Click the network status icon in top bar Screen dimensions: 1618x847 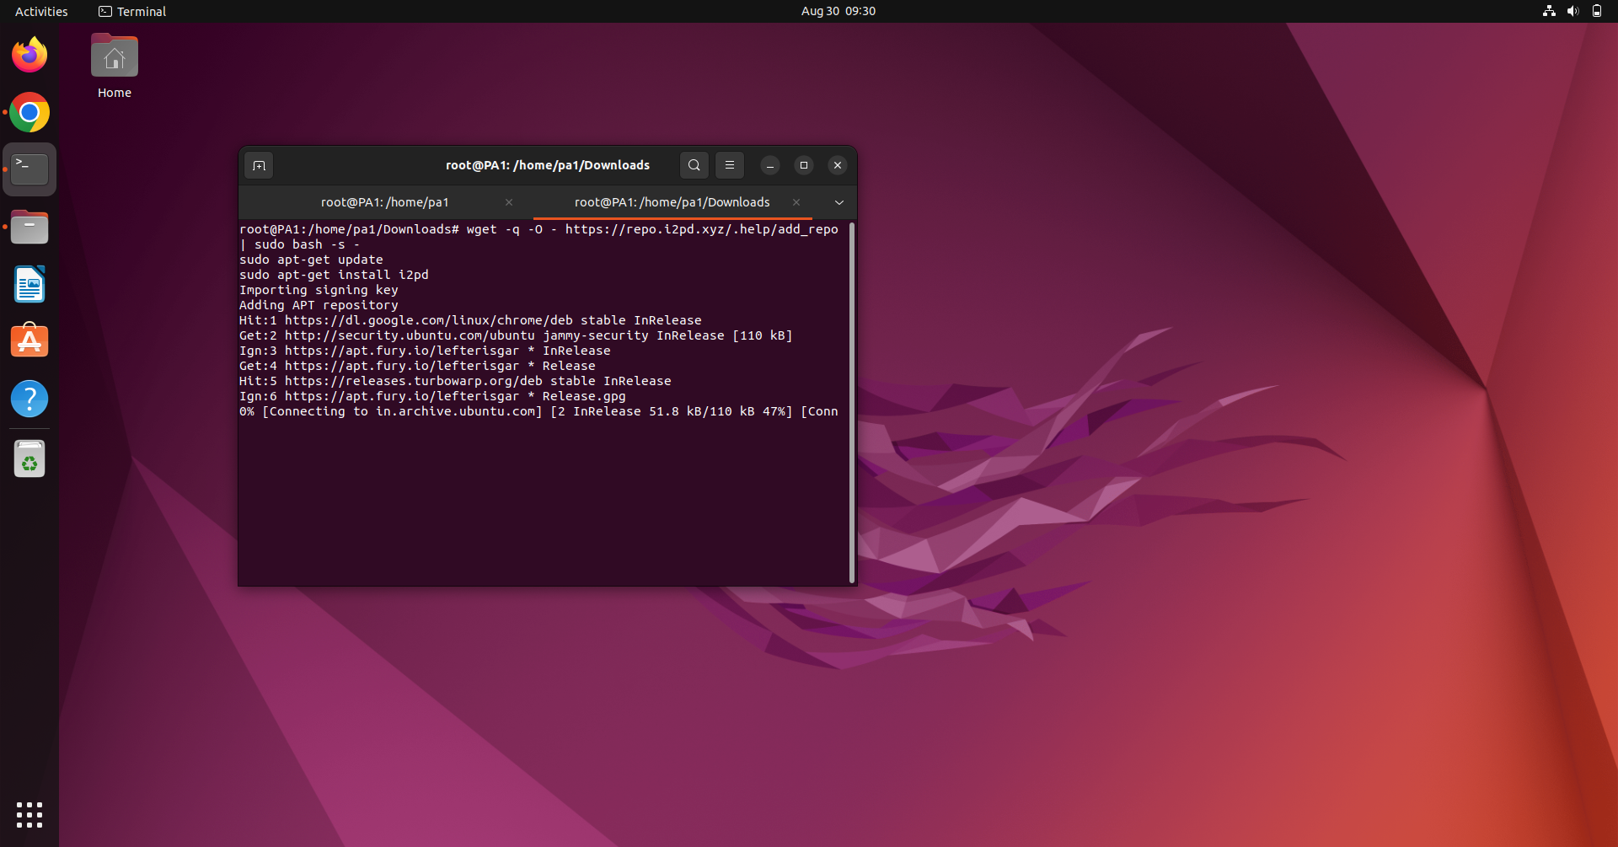[1549, 11]
